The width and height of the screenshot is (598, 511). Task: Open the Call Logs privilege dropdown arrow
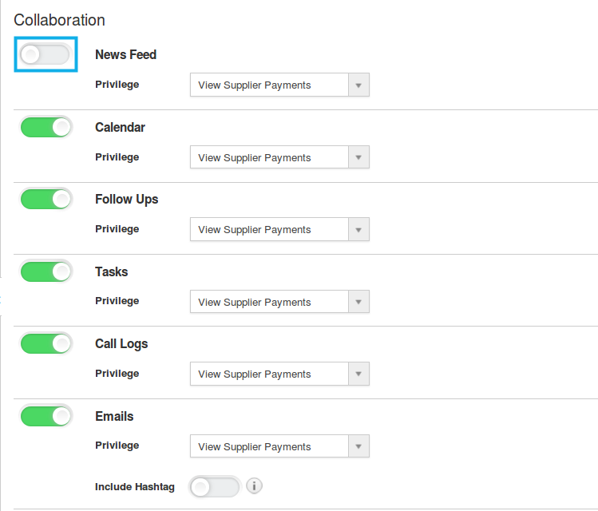[x=358, y=374]
